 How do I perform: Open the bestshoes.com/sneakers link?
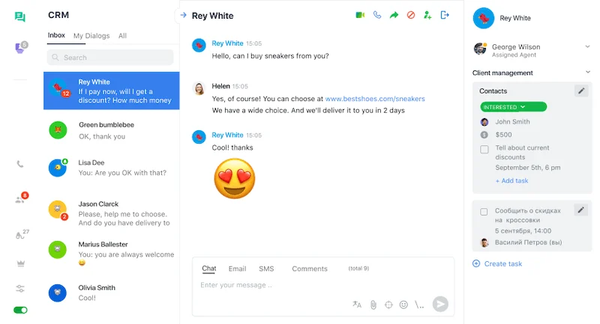[x=375, y=98]
